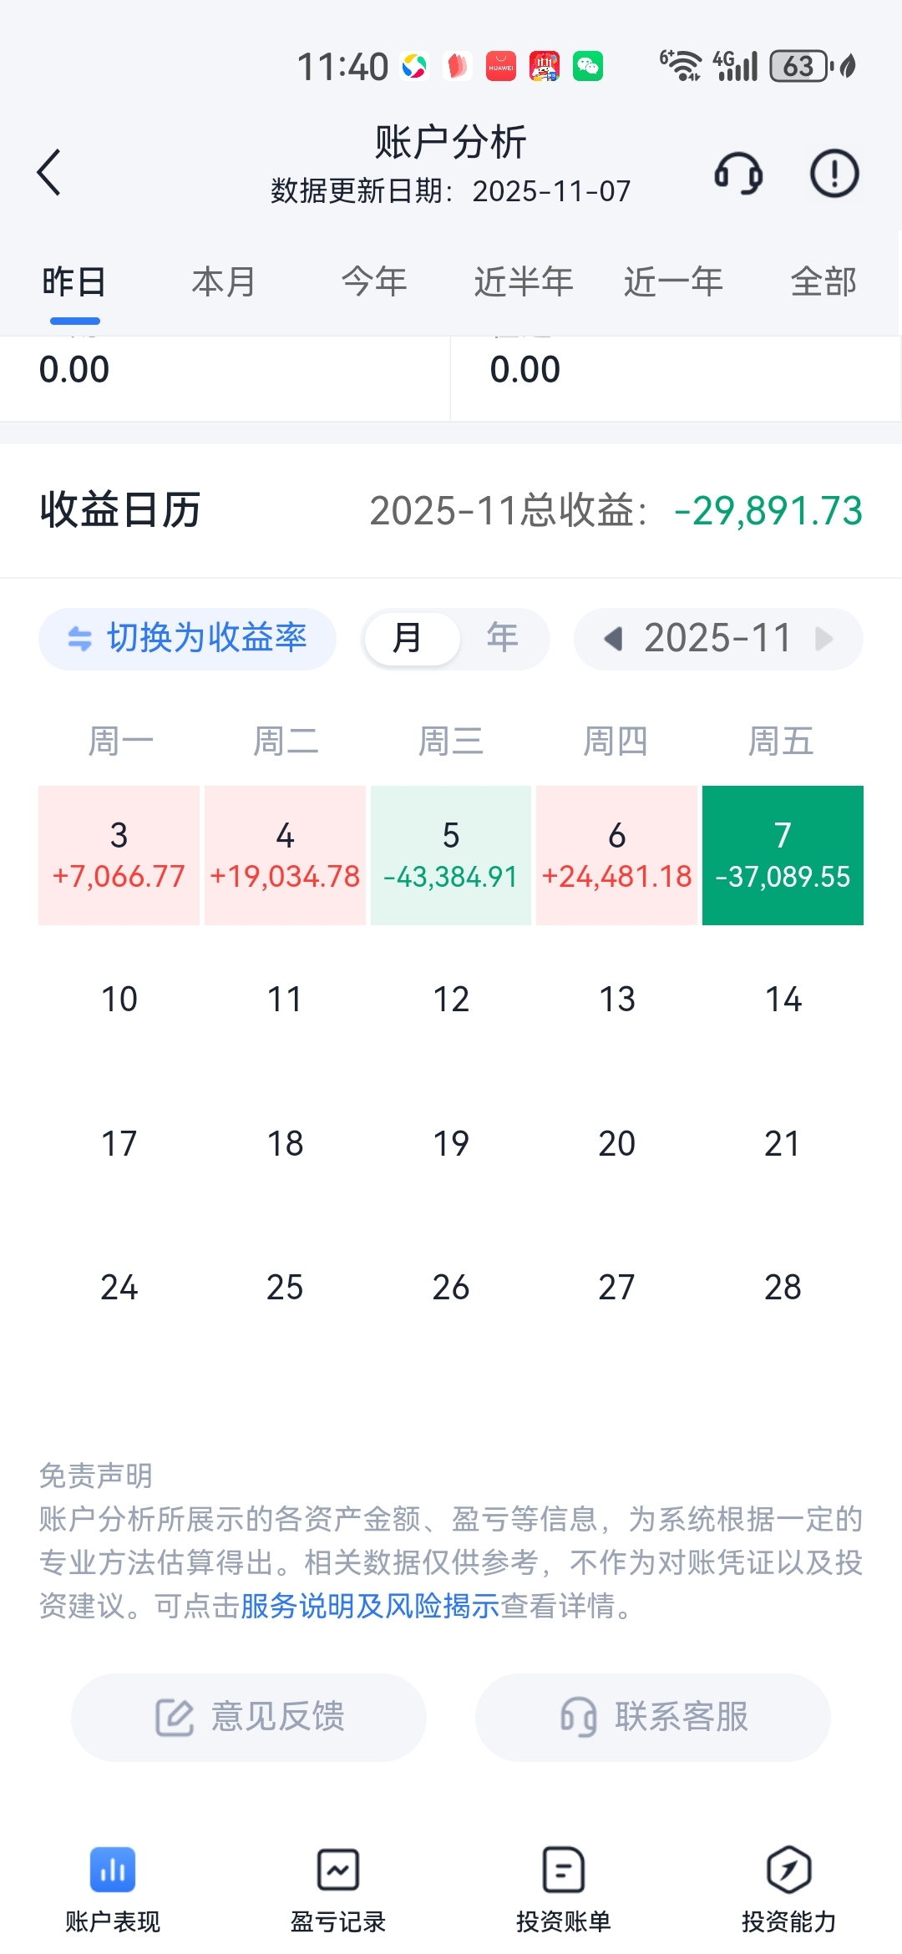
Task: Select 年 view toggle
Action: tap(503, 639)
